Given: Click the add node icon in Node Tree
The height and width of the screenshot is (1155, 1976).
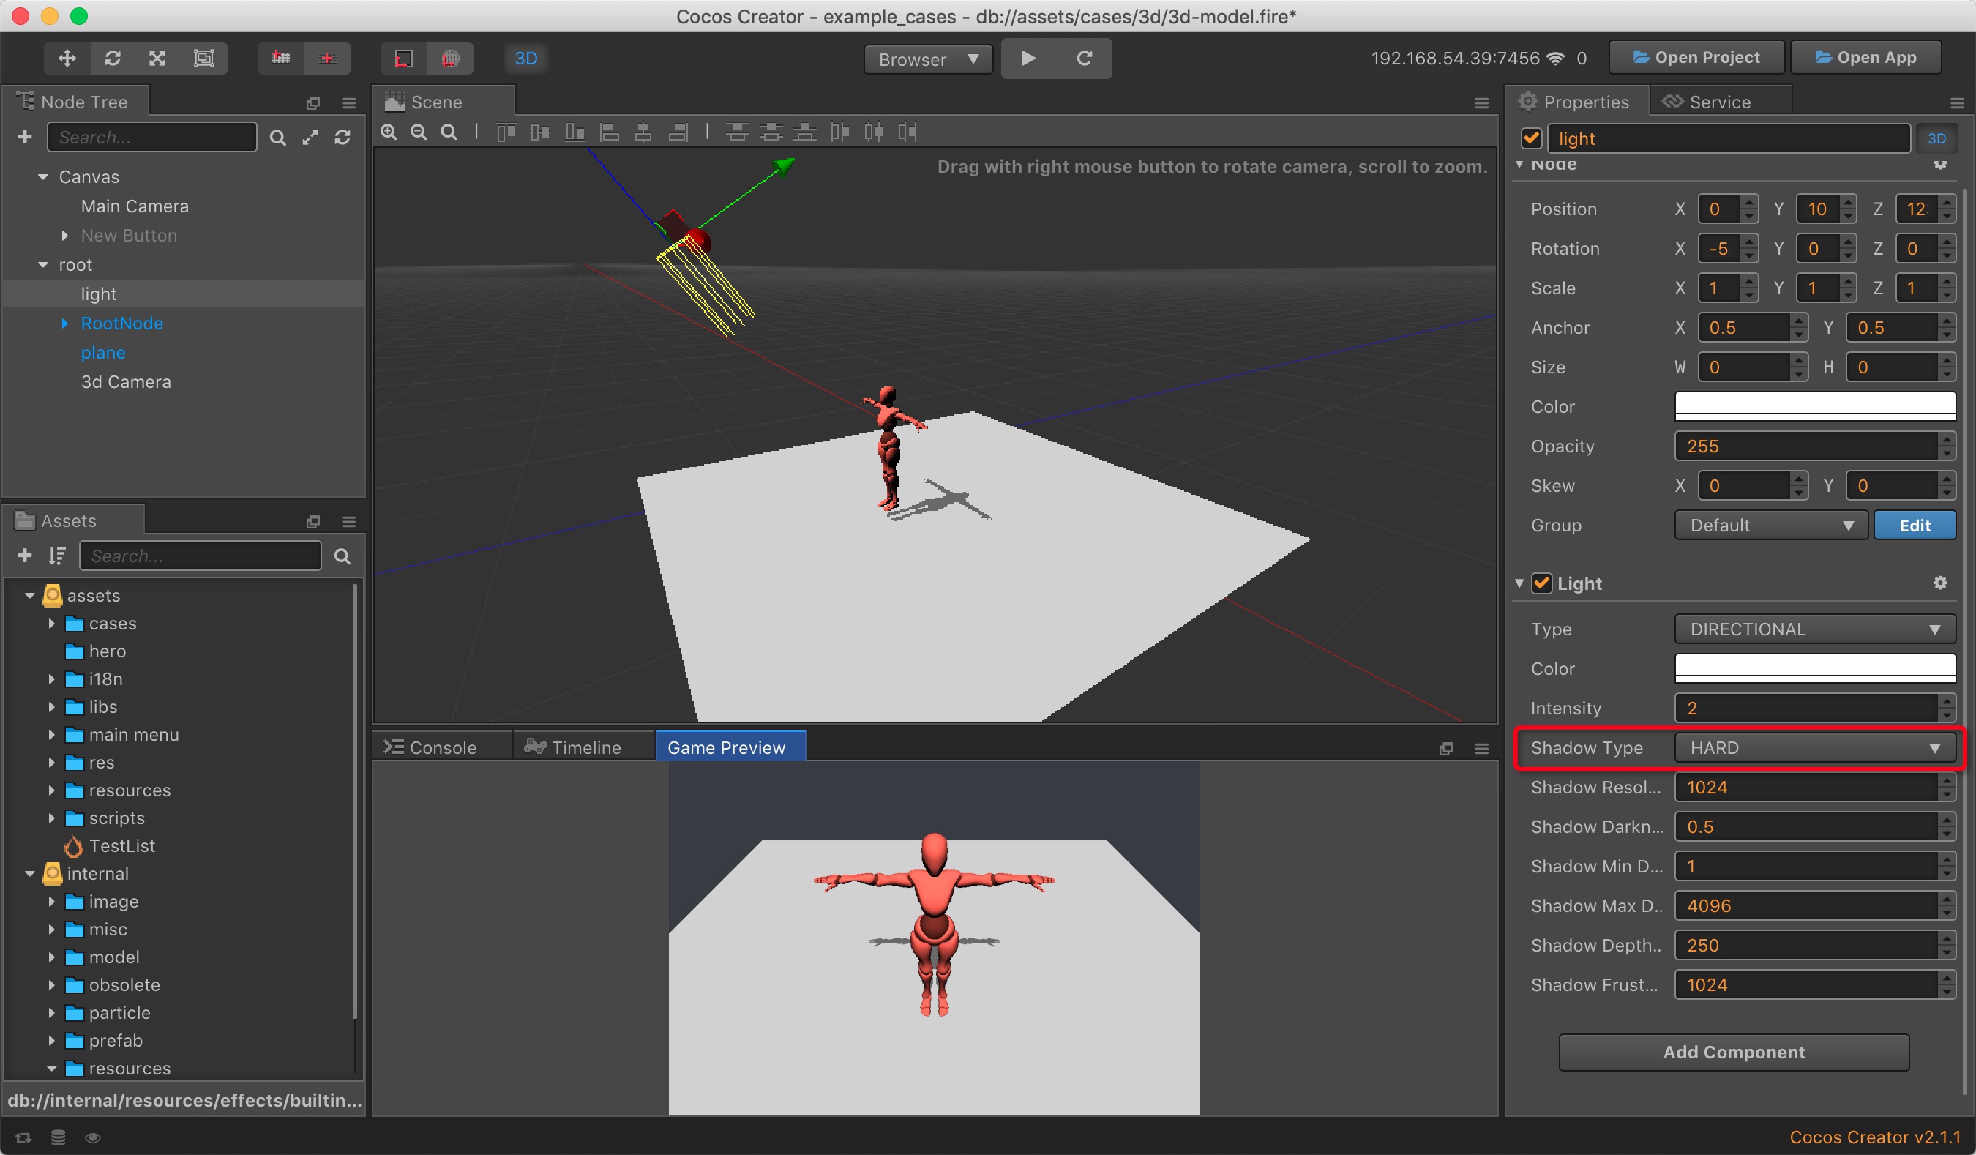Looking at the screenshot, I should click(x=25, y=135).
